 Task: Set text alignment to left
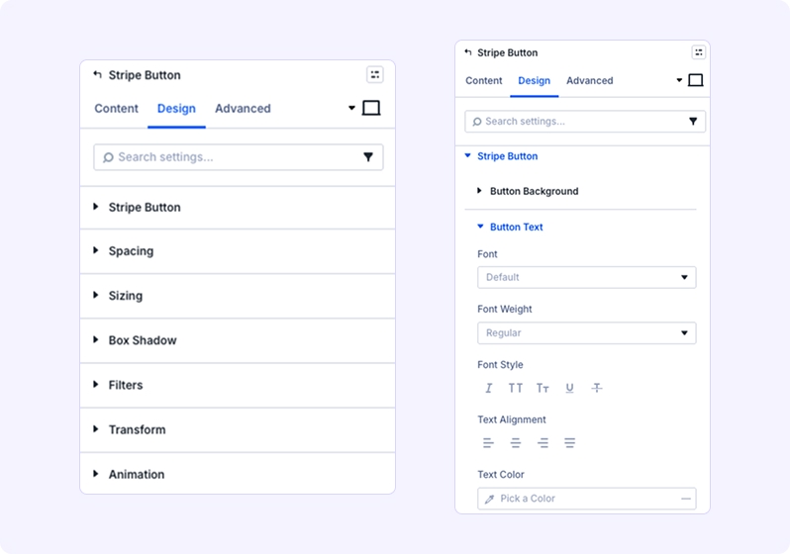(x=488, y=443)
